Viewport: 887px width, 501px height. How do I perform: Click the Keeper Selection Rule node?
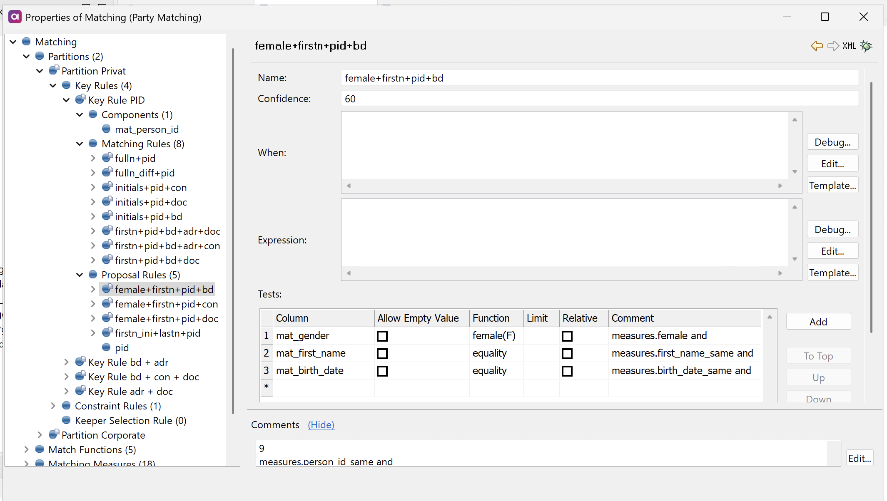coord(130,421)
